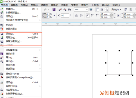Expand Export For (导出为) submenu
The width and height of the screenshot is (136, 98).
[x=21, y=65]
